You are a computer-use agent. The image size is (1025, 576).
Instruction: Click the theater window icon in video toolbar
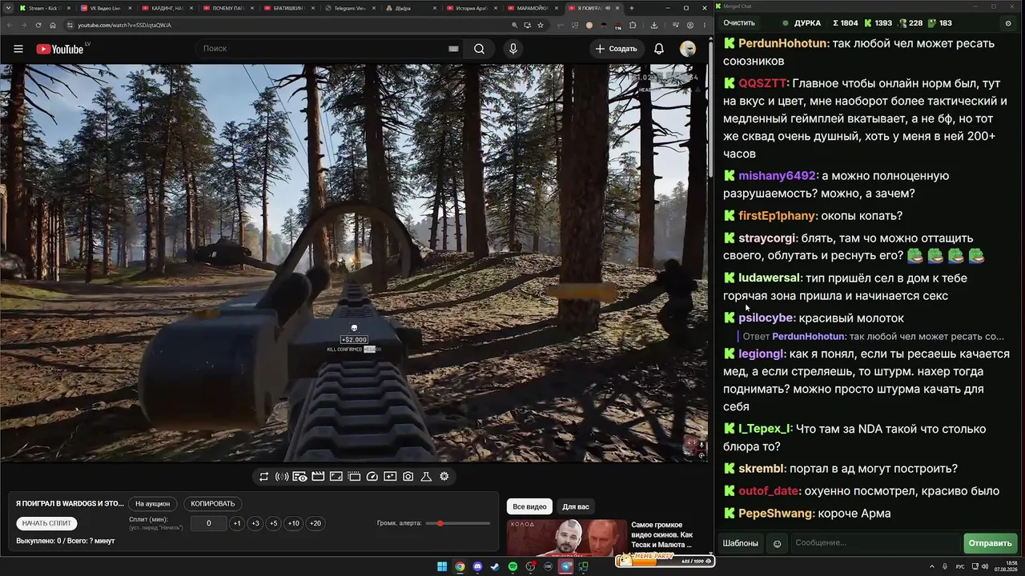click(x=354, y=477)
